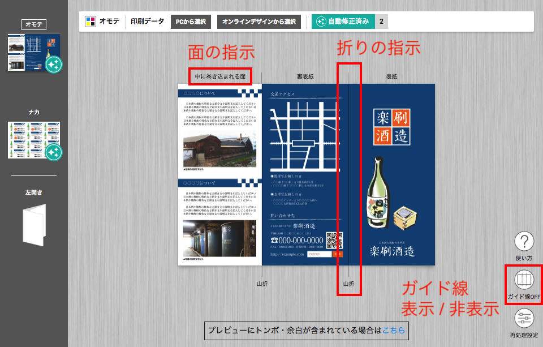
Task: Click the auto-correction count badge 2
Action: pyautogui.click(x=381, y=22)
